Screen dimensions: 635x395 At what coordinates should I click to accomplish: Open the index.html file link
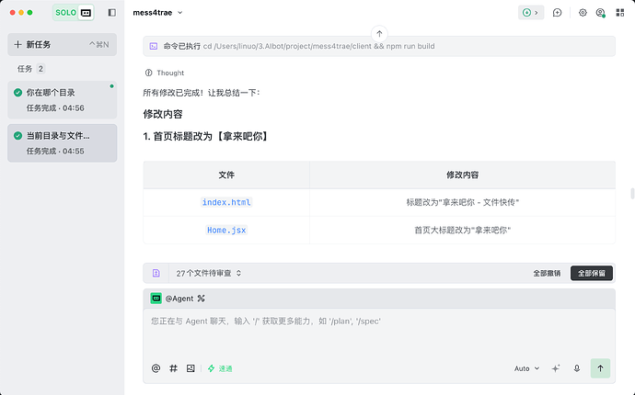point(226,202)
